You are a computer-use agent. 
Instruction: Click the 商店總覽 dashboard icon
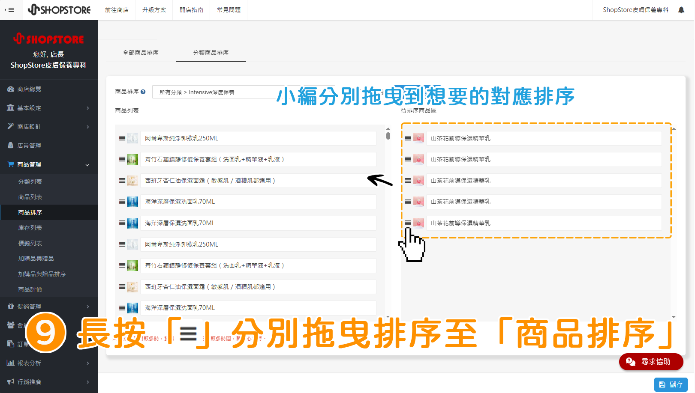click(x=11, y=89)
